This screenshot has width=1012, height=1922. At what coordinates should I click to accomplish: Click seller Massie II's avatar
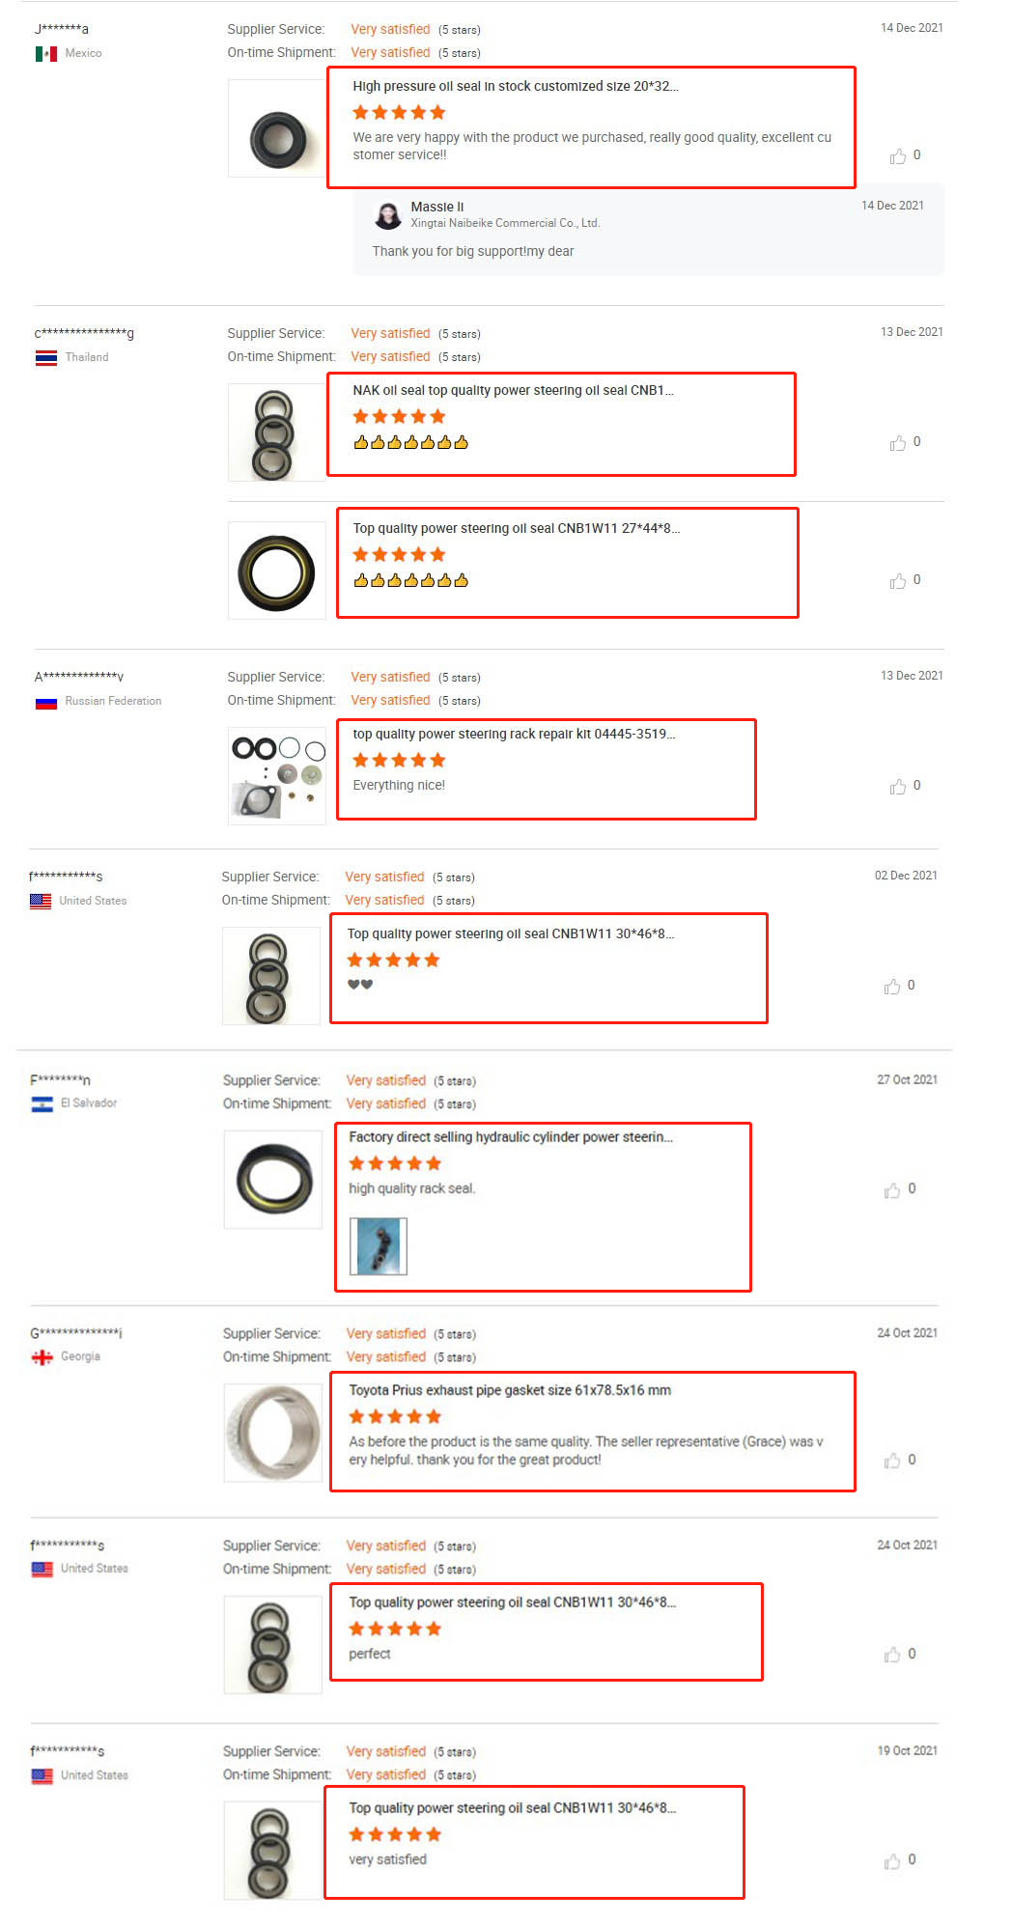pyautogui.click(x=388, y=215)
